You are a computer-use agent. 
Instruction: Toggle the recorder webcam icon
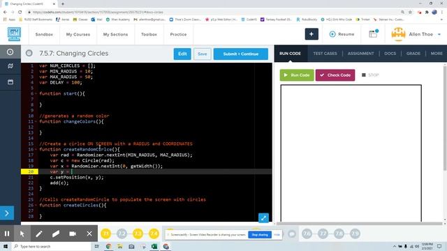point(73,234)
